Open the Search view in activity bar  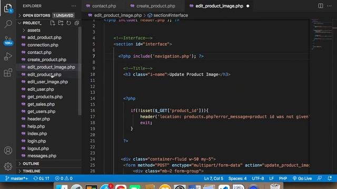8,24
